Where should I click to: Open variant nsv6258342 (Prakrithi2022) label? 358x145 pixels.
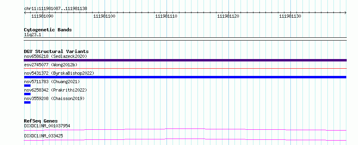56,90
